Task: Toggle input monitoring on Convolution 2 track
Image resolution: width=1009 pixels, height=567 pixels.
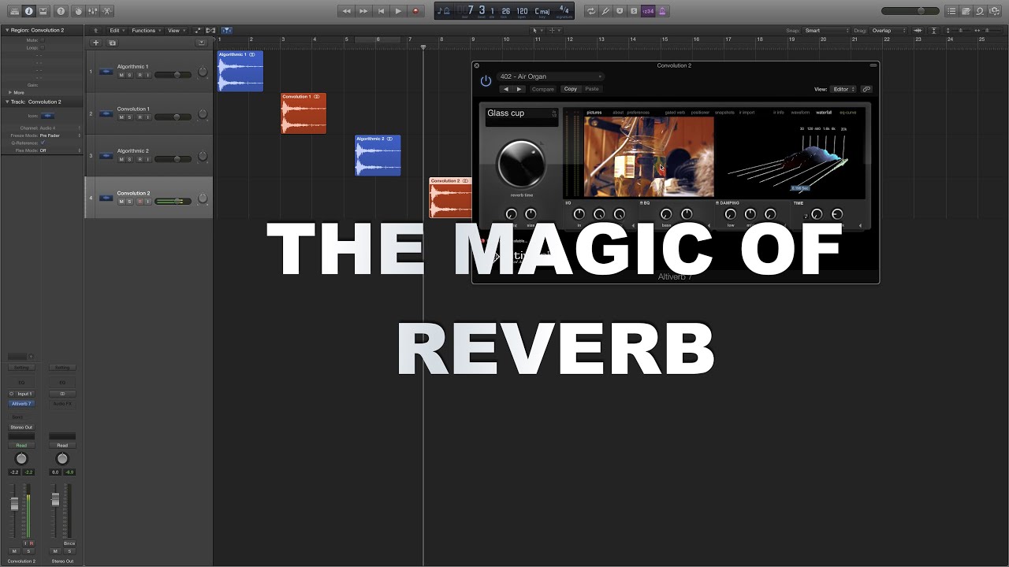Action: coord(147,202)
